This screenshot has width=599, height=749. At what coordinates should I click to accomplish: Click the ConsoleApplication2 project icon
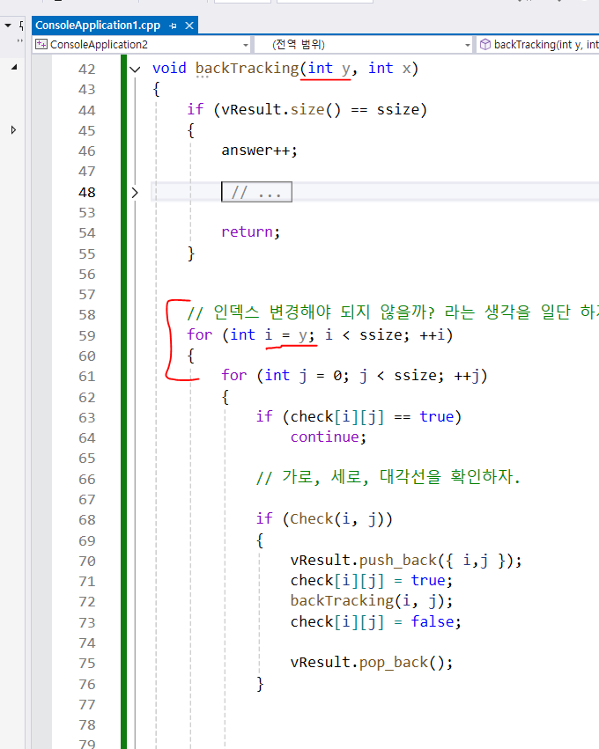(41, 44)
